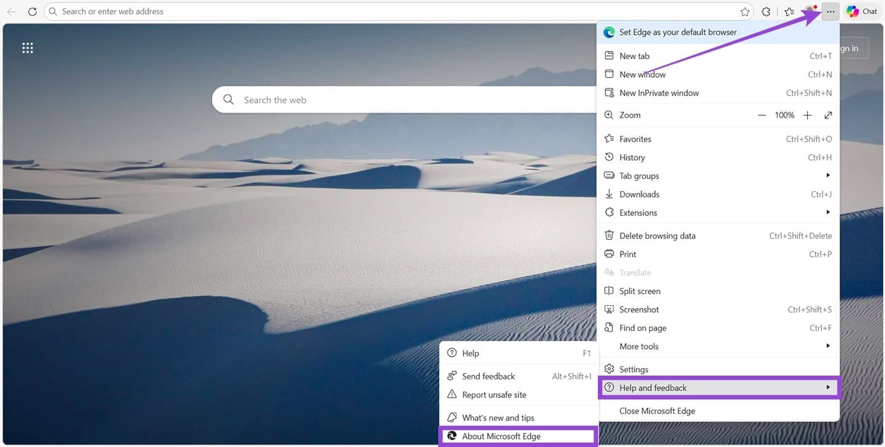This screenshot has height=447, width=885.
Task: Click the three-dot Settings and more icon
Action: pyautogui.click(x=830, y=12)
